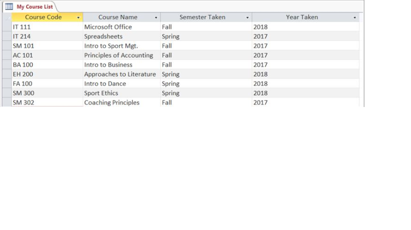This screenshot has height=230, width=411.
Task: Open the Course Code column filter dropdown arrow
Action: point(78,17)
